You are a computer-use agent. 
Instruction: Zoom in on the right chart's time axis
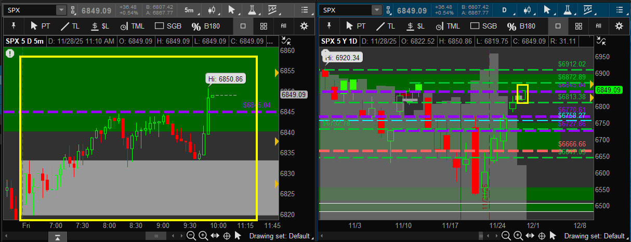(x=518, y=236)
